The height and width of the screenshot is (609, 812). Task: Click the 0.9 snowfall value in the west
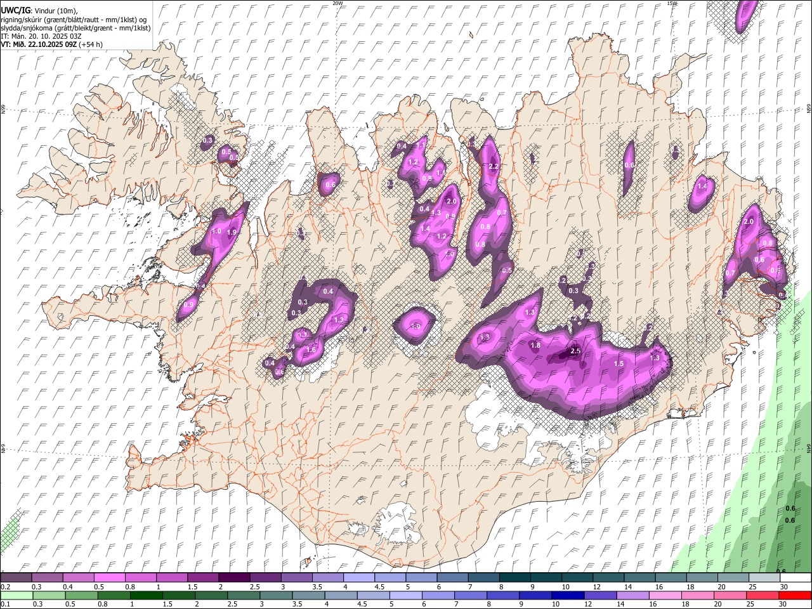(x=188, y=305)
